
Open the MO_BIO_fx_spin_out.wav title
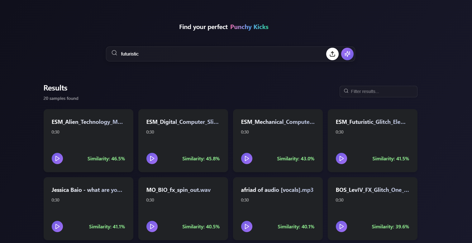179,190
